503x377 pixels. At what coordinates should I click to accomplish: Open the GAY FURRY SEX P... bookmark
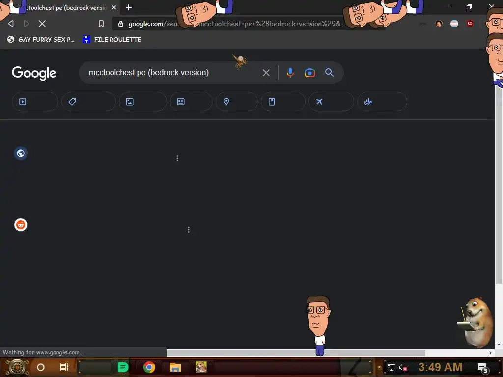pos(41,39)
